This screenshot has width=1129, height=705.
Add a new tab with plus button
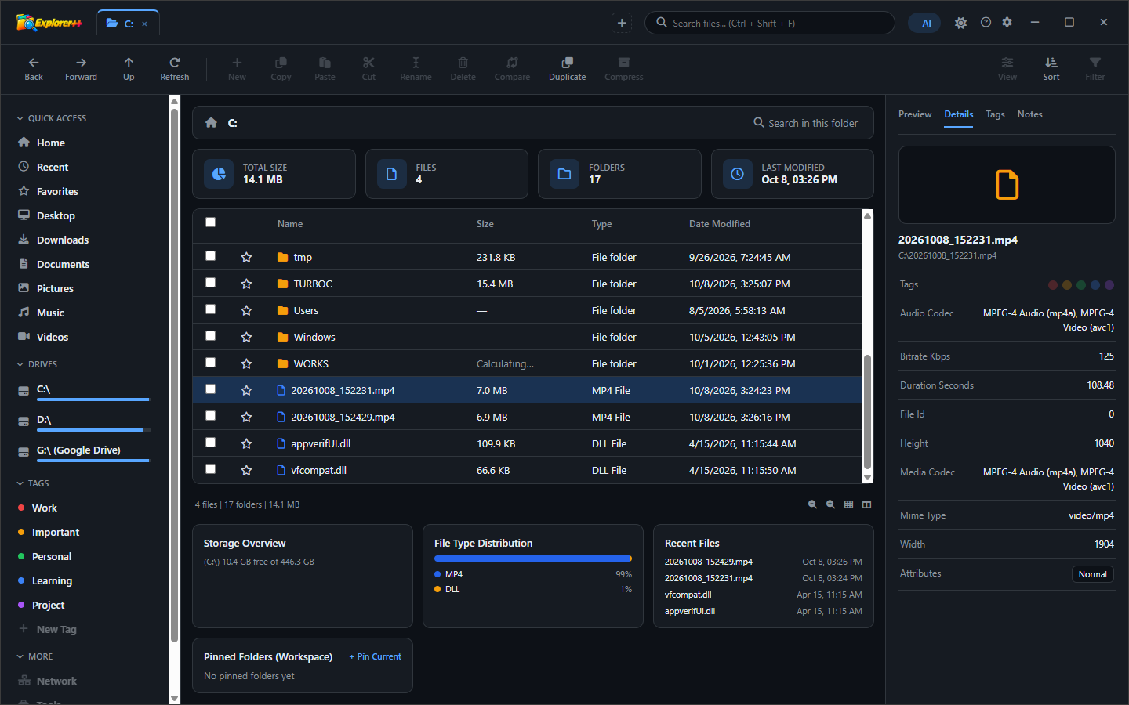pos(622,23)
